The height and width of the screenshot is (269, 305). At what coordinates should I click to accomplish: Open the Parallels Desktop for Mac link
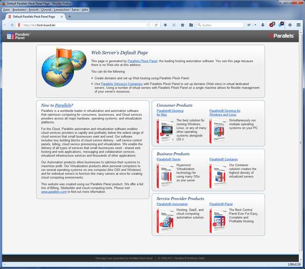tap(170, 113)
